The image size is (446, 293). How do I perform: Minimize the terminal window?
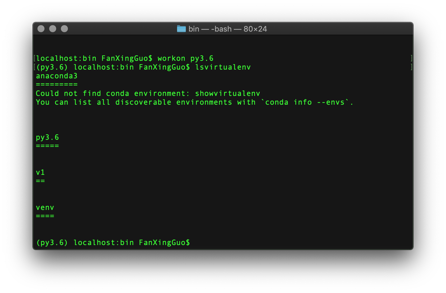53,29
